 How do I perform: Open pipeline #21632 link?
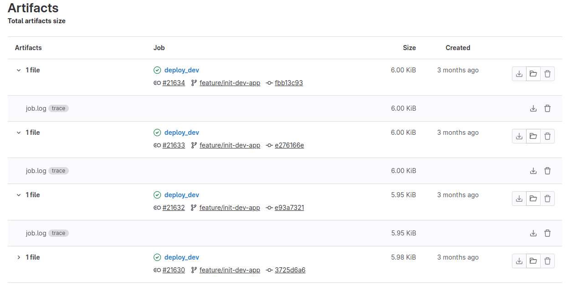pyautogui.click(x=174, y=208)
